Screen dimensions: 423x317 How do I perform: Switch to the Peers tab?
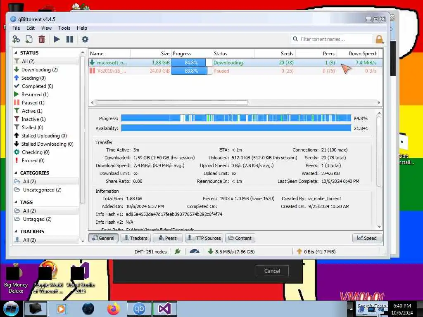point(168,238)
